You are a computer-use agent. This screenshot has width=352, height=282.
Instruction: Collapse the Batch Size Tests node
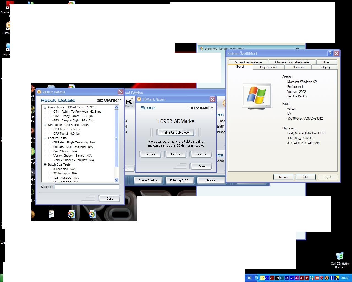coord(45,165)
